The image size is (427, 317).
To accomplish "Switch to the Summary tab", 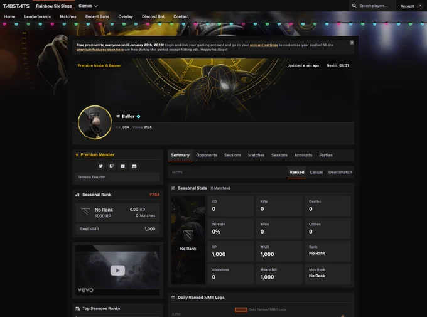I will point(180,155).
